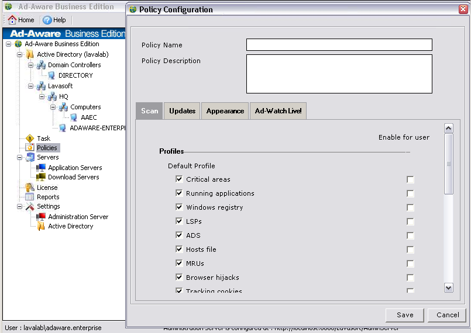Click the Help question mark icon
Screen dimensions: 471x333
pos(47,20)
